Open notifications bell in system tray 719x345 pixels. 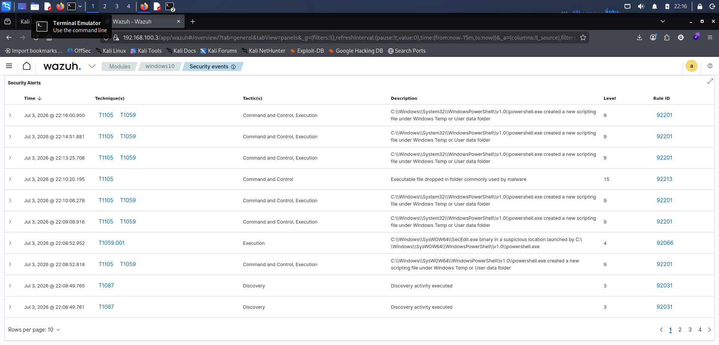[655, 6]
